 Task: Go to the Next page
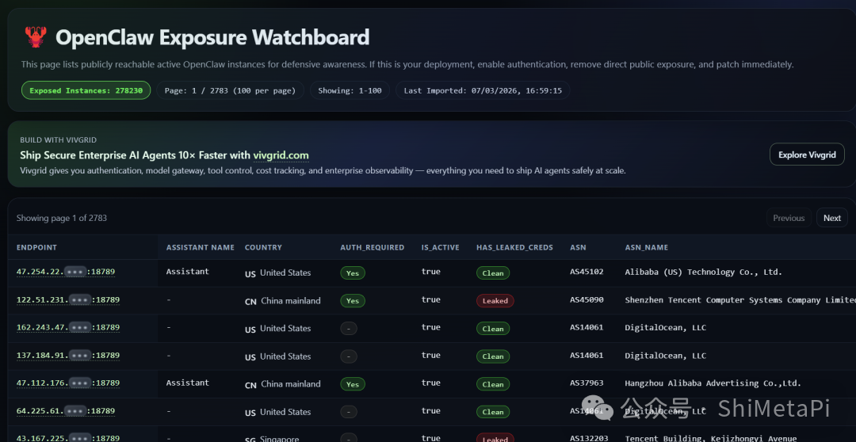pos(831,218)
